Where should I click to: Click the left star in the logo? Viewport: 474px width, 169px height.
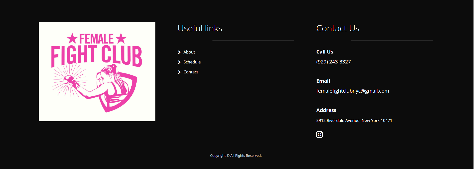pos(72,38)
